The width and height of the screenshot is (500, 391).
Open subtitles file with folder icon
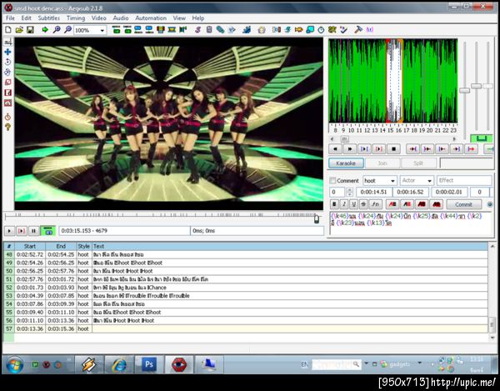(x=19, y=30)
